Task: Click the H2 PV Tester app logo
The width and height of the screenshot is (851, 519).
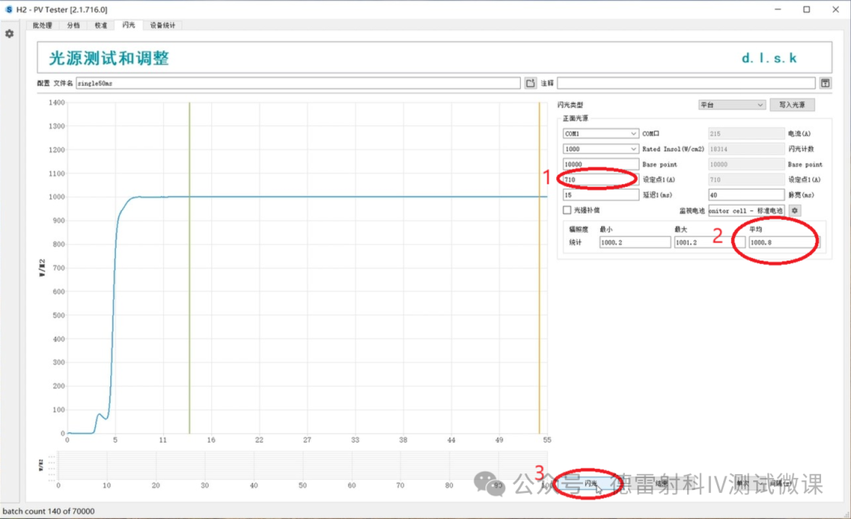Action: [x=9, y=9]
